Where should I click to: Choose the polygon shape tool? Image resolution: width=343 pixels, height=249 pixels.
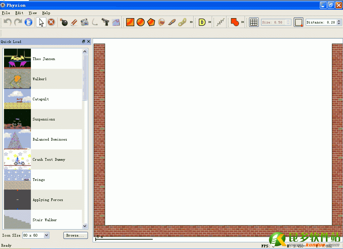click(151, 22)
